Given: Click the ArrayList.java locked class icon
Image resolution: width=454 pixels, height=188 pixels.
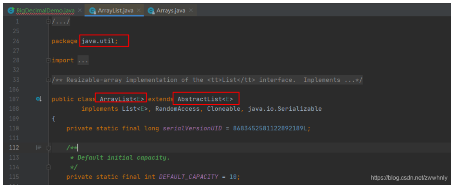Looking at the screenshot, I should 93,11.
